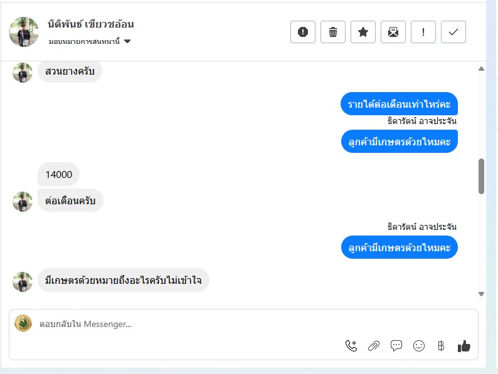Image resolution: width=498 pixels, height=374 pixels.
Task: Open emoji picker smiley icon
Action: (x=419, y=346)
